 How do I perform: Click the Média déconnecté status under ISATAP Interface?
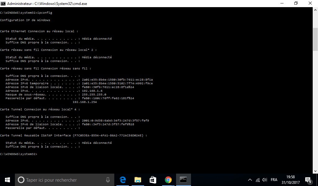tap(97, 143)
